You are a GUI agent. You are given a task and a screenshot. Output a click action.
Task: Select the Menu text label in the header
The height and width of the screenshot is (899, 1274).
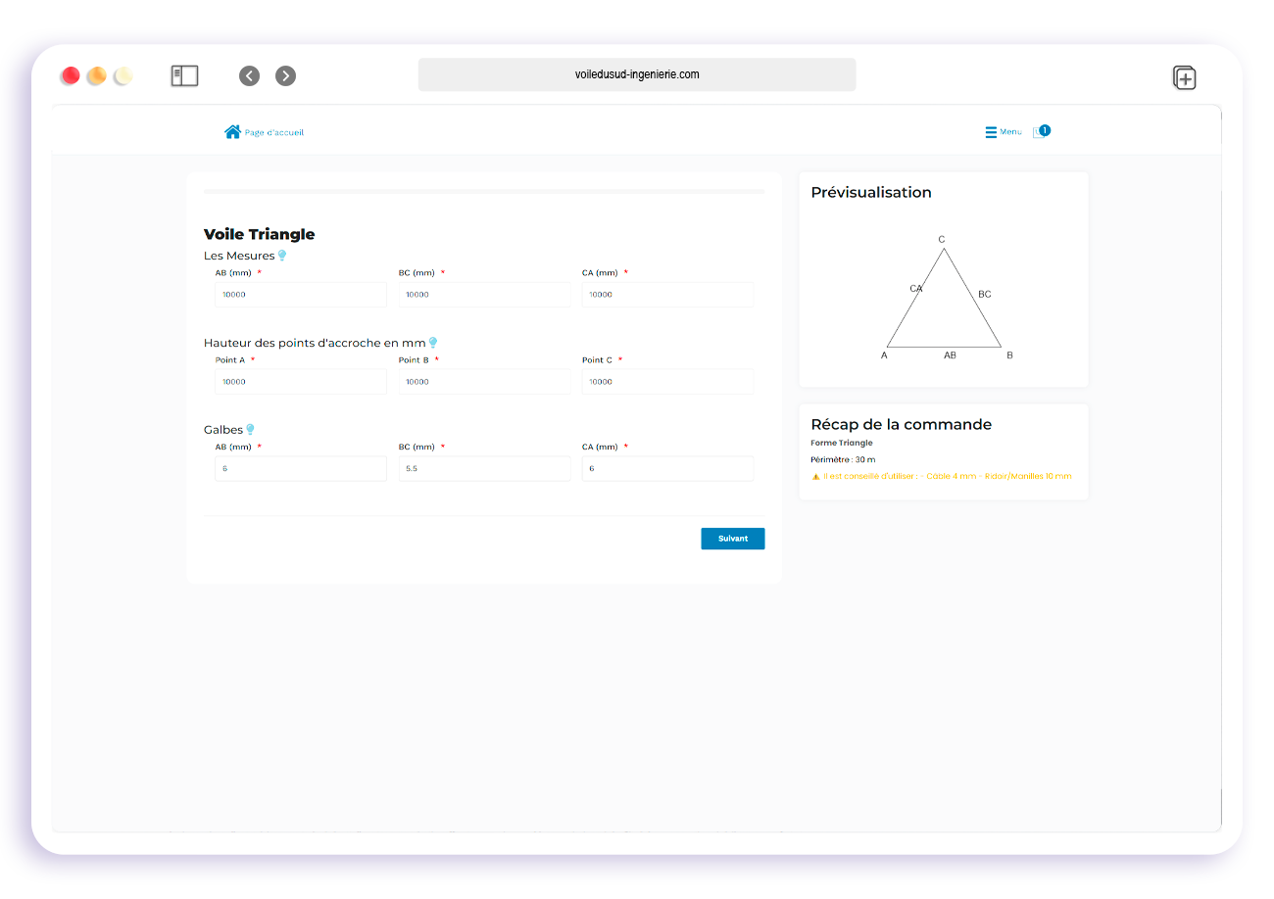tap(1010, 132)
